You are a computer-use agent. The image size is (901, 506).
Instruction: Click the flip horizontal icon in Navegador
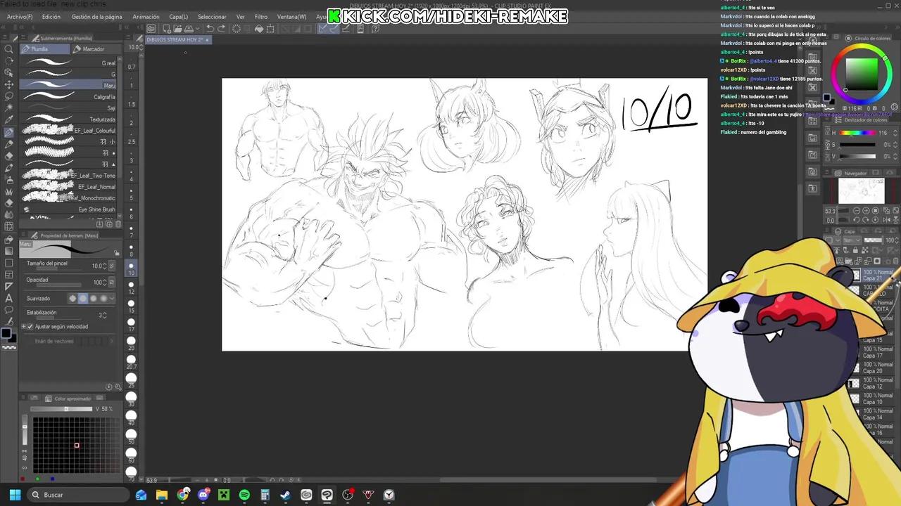point(888,219)
